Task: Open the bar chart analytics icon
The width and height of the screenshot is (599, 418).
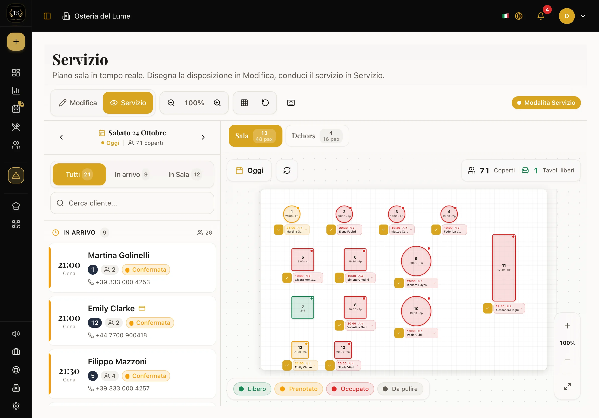Action: pyautogui.click(x=16, y=91)
